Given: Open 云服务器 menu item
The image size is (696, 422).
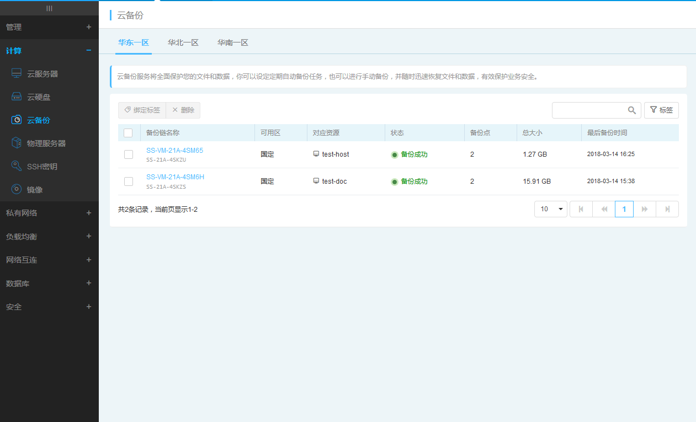Looking at the screenshot, I should click(x=42, y=73).
